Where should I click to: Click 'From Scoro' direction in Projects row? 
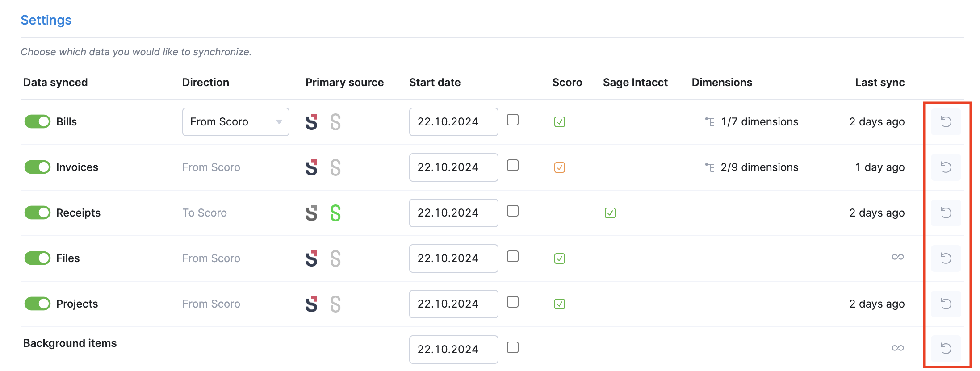(211, 304)
